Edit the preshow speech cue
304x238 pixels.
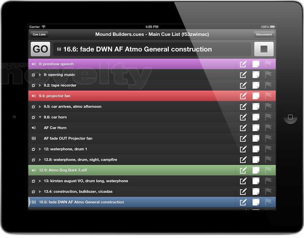coord(243,64)
